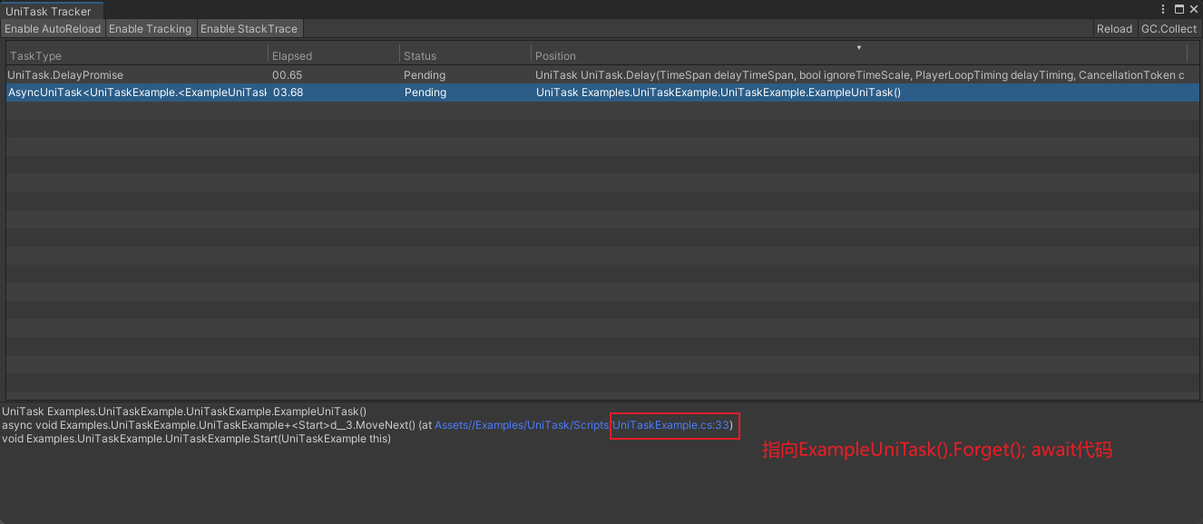Screen dimensions: 1203x524
Task: Sort by TaskType column header
Action: (x=136, y=55)
